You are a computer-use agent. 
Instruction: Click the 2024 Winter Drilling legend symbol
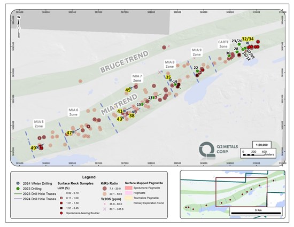(18, 183)
